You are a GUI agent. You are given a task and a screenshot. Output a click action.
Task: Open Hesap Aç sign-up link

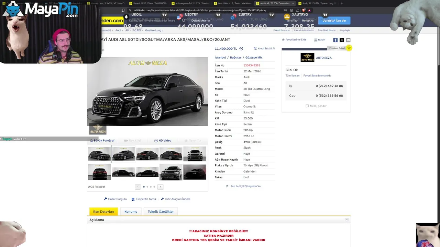308,21
